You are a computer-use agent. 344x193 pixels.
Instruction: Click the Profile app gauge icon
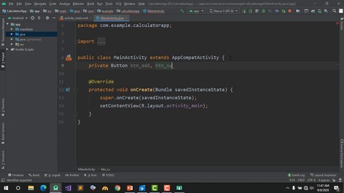coord(277,11)
